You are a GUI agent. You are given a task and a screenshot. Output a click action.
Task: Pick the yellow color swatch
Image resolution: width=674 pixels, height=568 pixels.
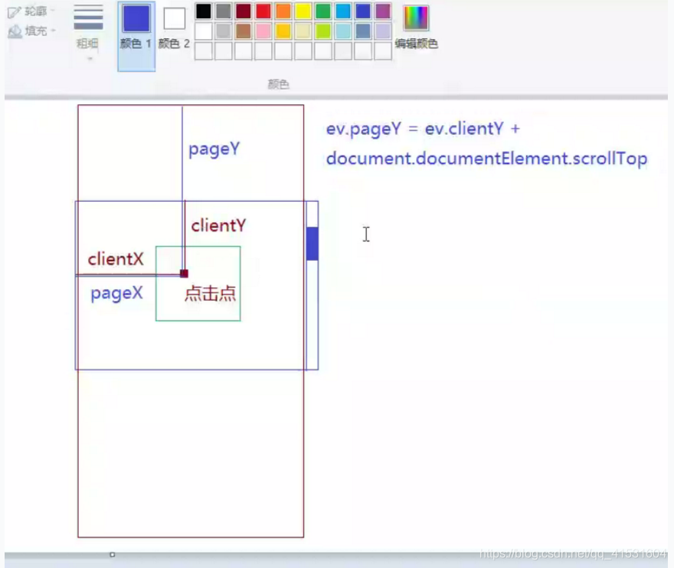[x=303, y=11]
